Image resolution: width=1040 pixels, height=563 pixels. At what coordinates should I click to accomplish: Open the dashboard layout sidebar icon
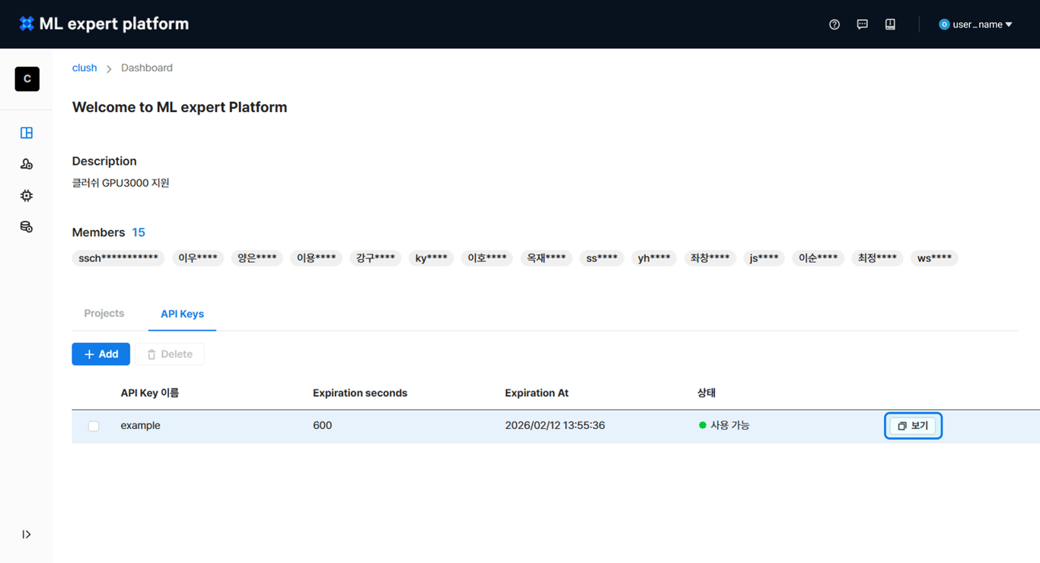(x=27, y=133)
